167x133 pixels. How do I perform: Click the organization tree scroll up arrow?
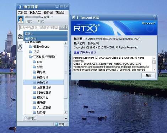[66, 43]
